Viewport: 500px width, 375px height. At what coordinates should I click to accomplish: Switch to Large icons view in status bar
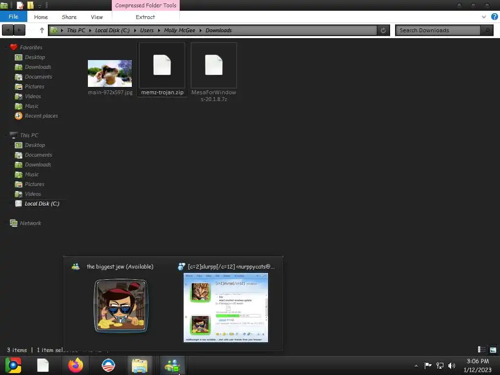coord(493,350)
